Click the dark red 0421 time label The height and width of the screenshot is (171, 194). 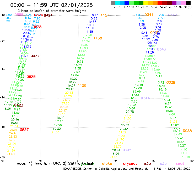coord(48,16)
